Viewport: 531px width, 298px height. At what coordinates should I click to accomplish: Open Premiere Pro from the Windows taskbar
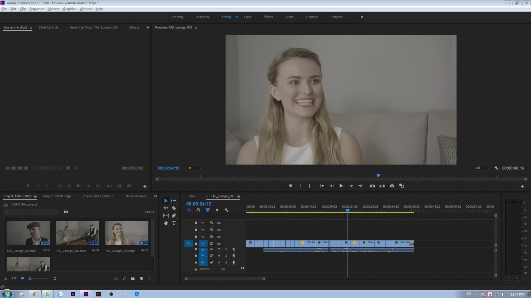86,294
